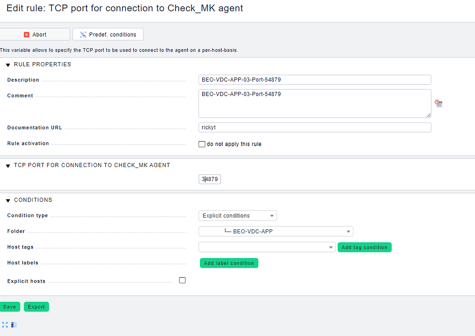This screenshot has height=336, width=475.
Task: Open the Folder dropdown showing BEO-VDC-APP
Action: (x=276, y=231)
